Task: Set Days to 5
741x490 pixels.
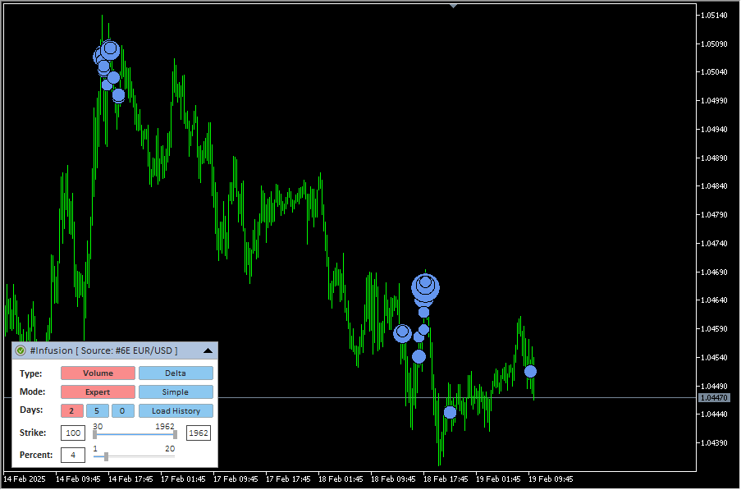Action: [96, 411]
